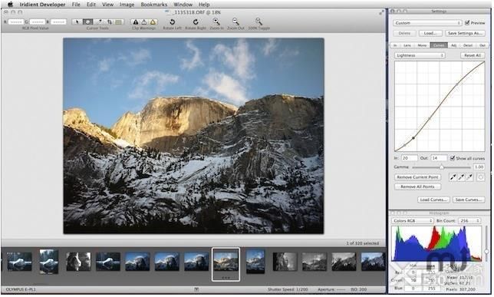Select the black-and-white portrait thumbnail
This screenshot has height=297, width=494.
(x=78, y=262)
